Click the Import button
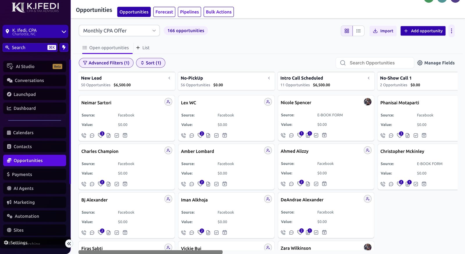Screen dimensions: 465x254 click(383, 31)
